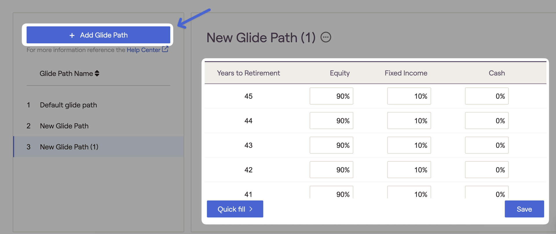Click the Add Glide Path button
556x234 pixels.
98,35
